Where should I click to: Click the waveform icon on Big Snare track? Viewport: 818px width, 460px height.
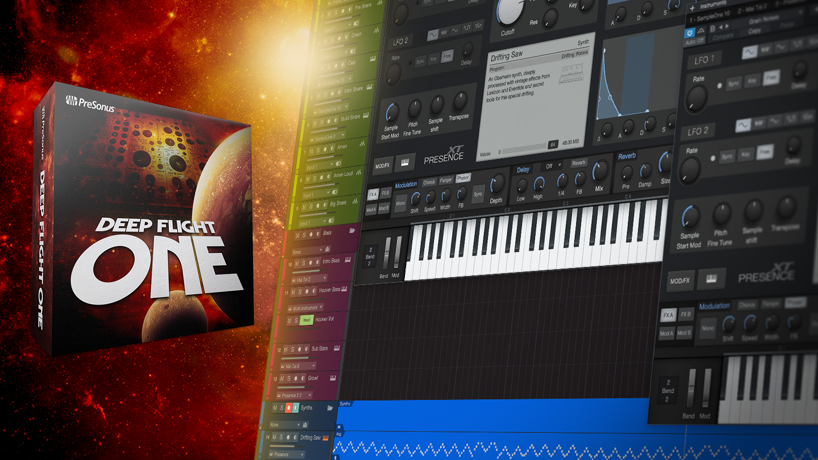point(355,201)
